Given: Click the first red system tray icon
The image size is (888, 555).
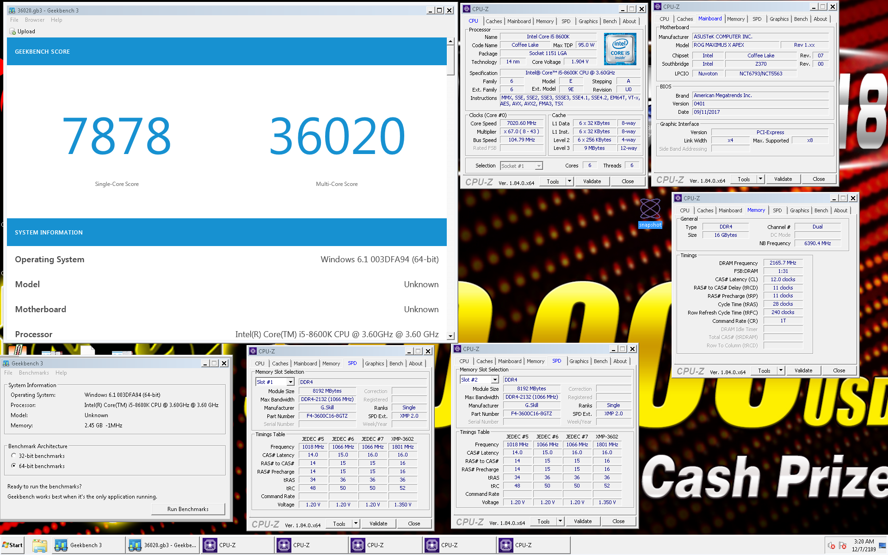Looking at the screenshot, I should pyautogui.click(x=831, y=546).
